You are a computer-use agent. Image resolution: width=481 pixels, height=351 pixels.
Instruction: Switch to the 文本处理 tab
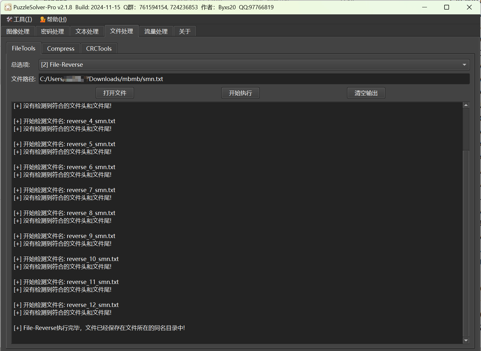point(87,32)
